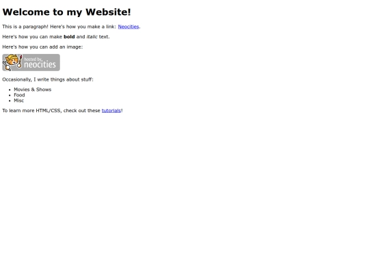Click the cat mascot in the badge

tap(12, 62)
